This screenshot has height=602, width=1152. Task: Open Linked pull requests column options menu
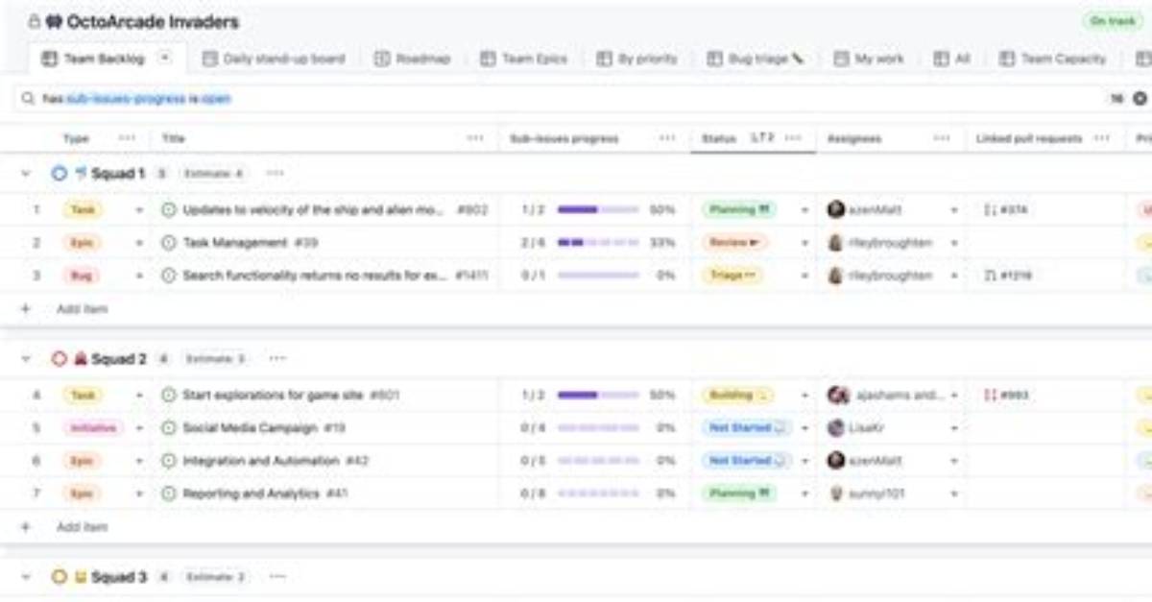(1101, 138)
